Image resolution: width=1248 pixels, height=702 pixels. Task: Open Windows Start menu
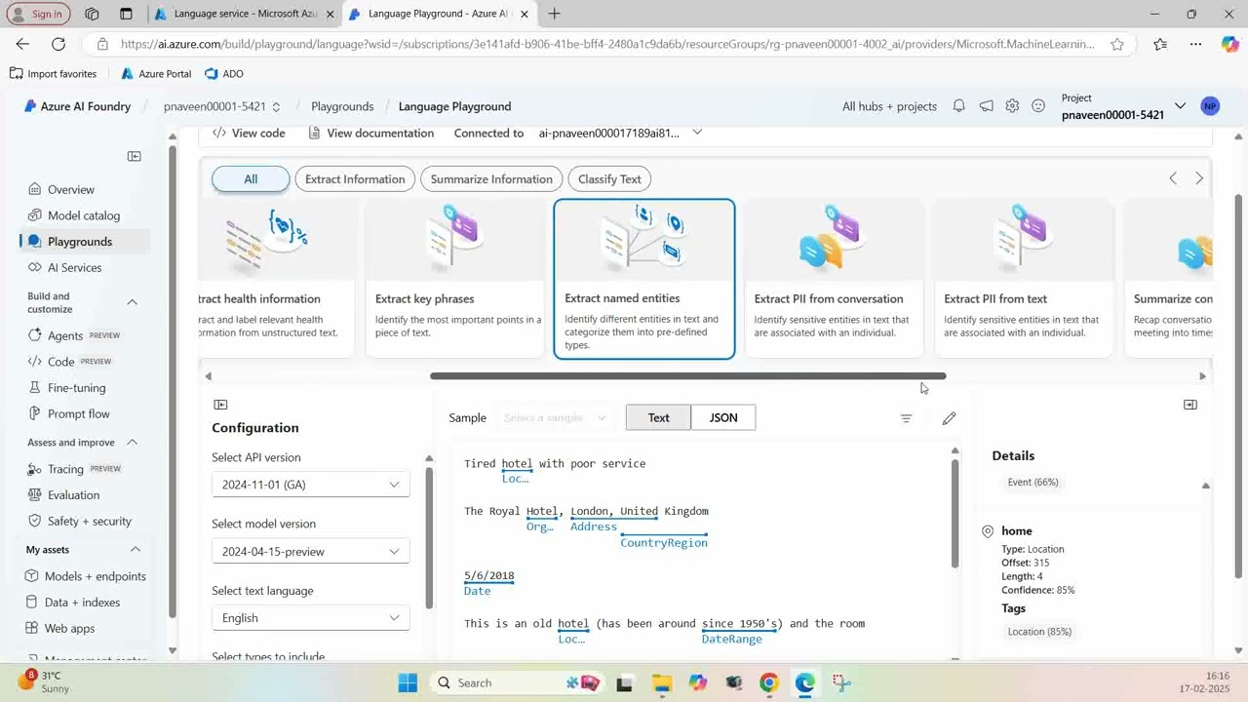(408, 682)
